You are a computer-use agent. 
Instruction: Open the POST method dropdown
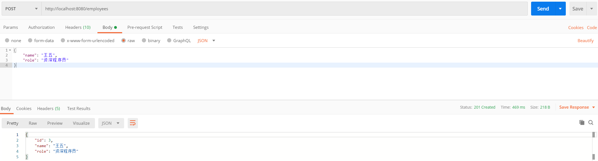tap(21, 9)
